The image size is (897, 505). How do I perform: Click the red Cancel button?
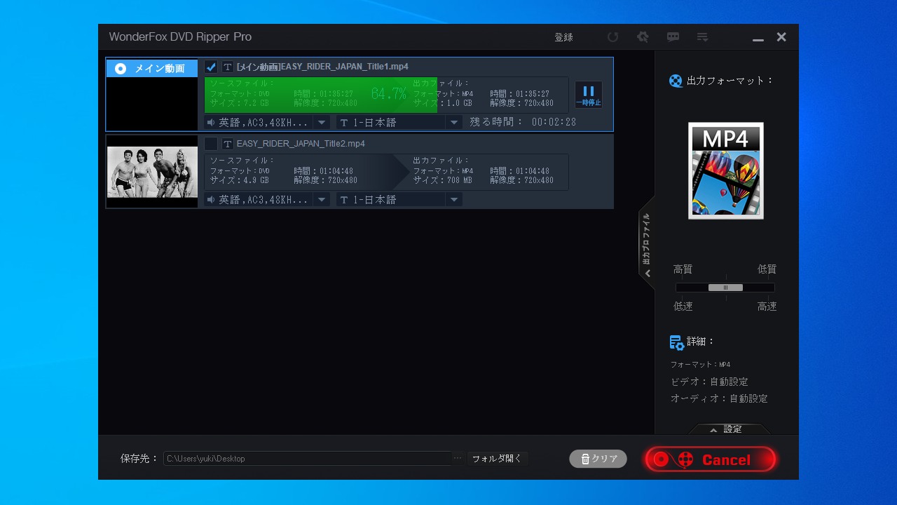tap(711, 459)
